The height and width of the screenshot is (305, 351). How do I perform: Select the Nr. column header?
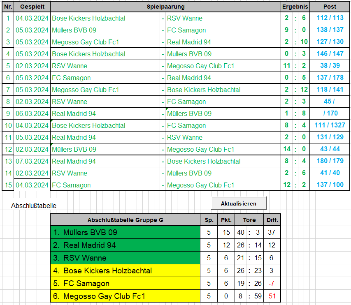[8, 7]
